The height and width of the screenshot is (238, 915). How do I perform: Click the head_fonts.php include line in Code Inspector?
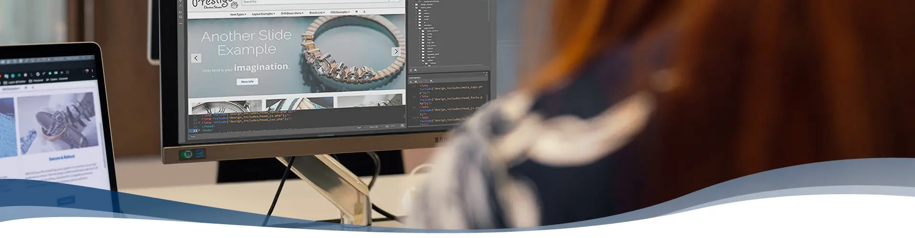pyautogui.click(x=451, y=100)
